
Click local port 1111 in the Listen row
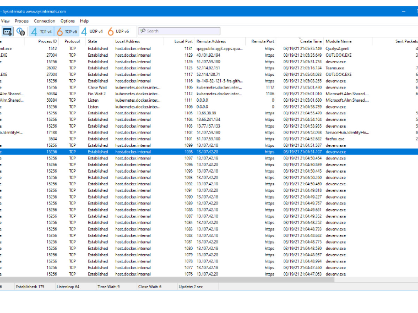[x=188, y=100]
